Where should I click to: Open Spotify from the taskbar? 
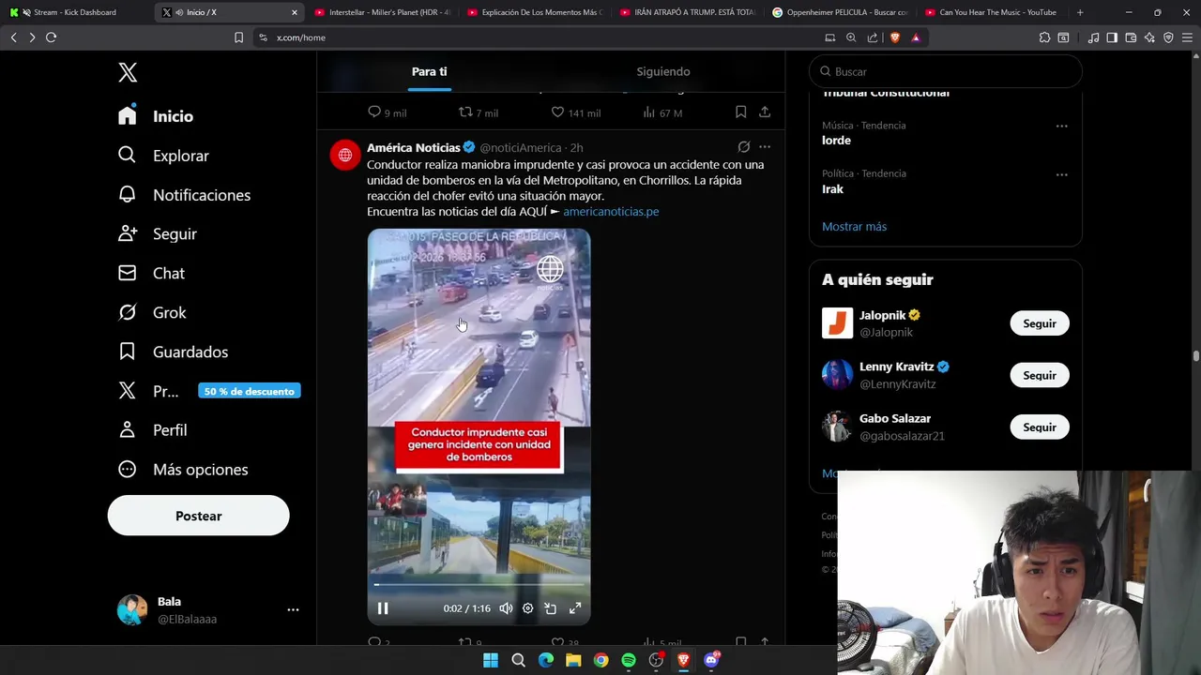point(629,660)
